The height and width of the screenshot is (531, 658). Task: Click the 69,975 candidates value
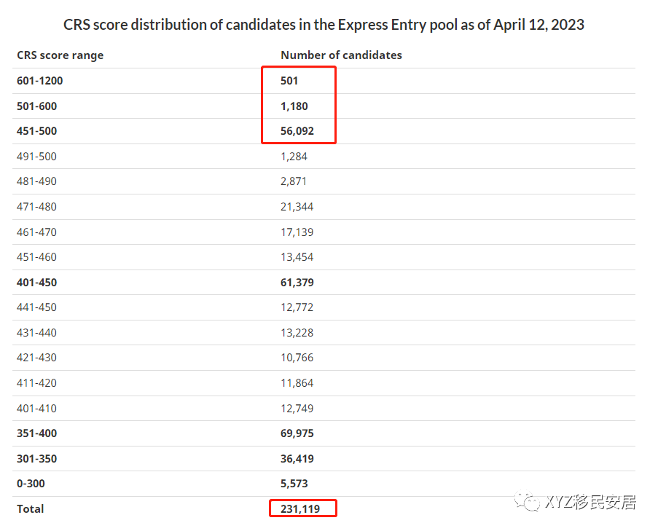click(297, 433)
